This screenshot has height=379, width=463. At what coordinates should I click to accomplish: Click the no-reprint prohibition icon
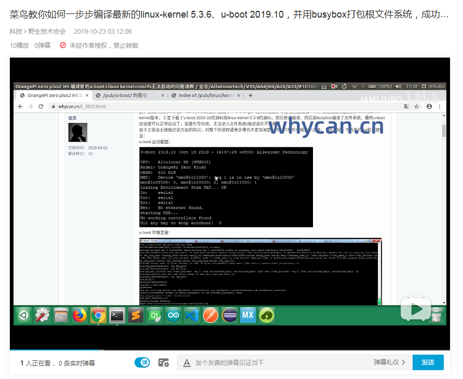coord(63,46)
